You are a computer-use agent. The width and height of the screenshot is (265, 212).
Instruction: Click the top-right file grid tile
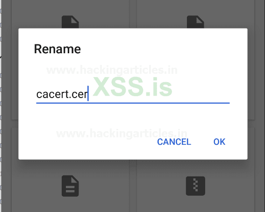(x=195, y=14)
